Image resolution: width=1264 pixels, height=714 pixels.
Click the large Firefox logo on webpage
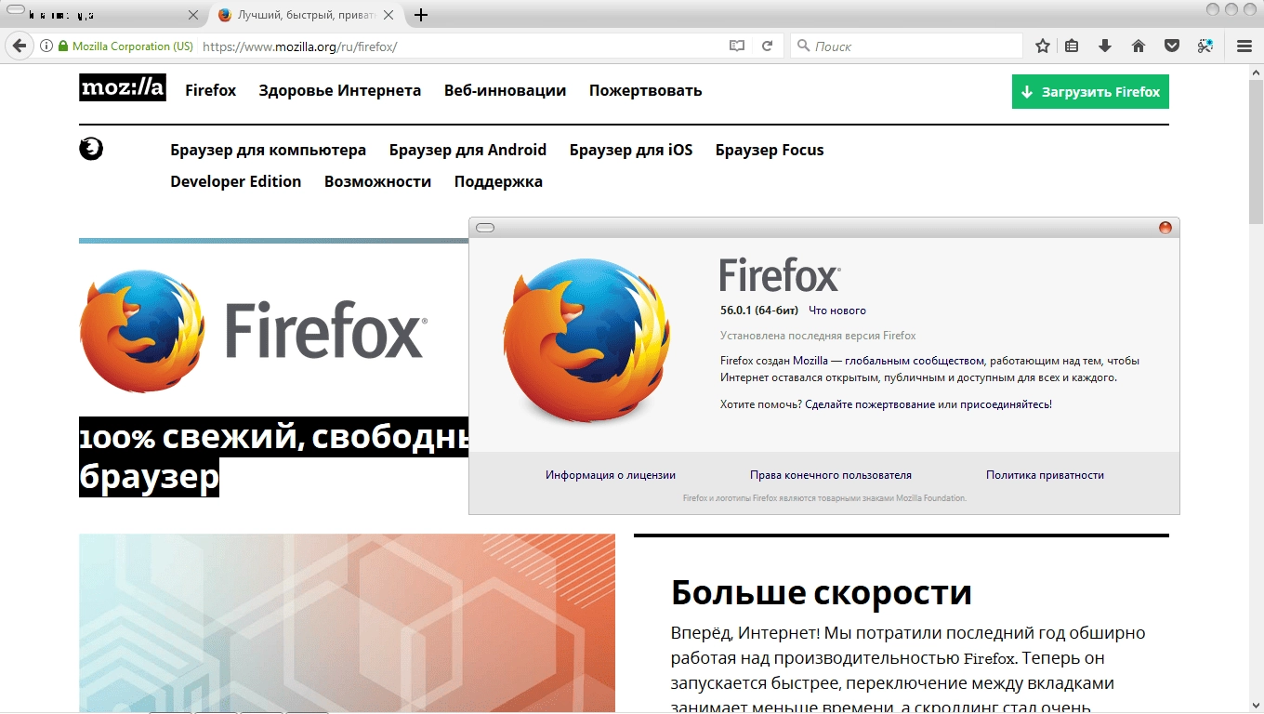[x=253, y=330]
